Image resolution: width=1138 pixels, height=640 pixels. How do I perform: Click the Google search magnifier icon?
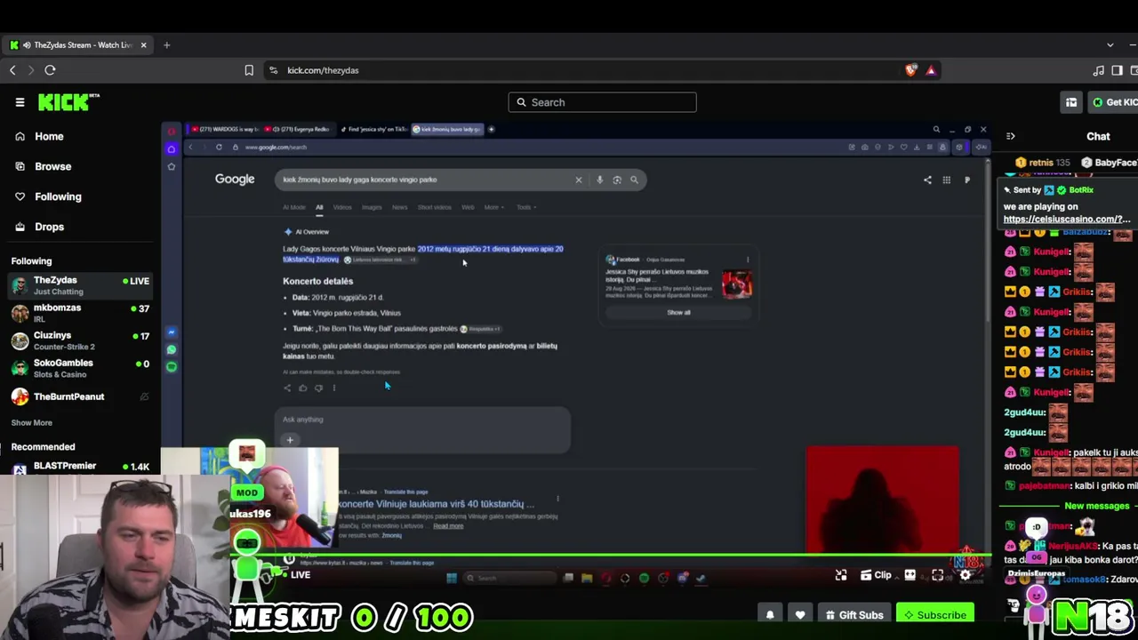click(634, 180)
